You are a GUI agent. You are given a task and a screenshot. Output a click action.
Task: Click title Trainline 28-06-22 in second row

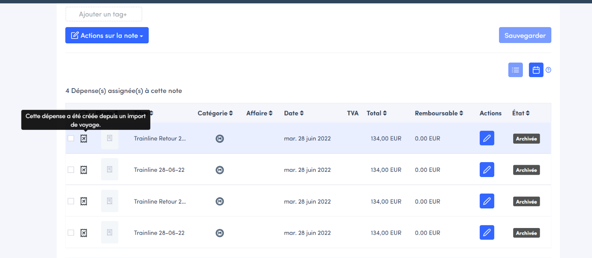point(159,170)
